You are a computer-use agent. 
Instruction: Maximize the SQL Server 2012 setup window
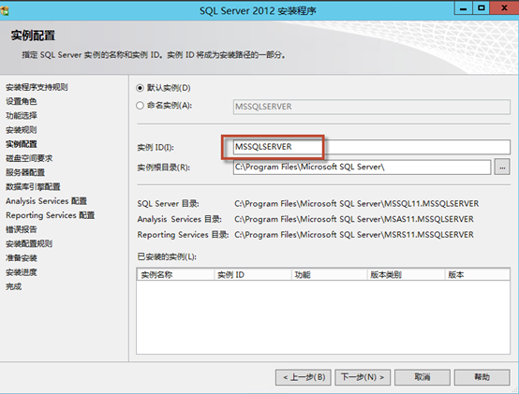coord(481,8)
